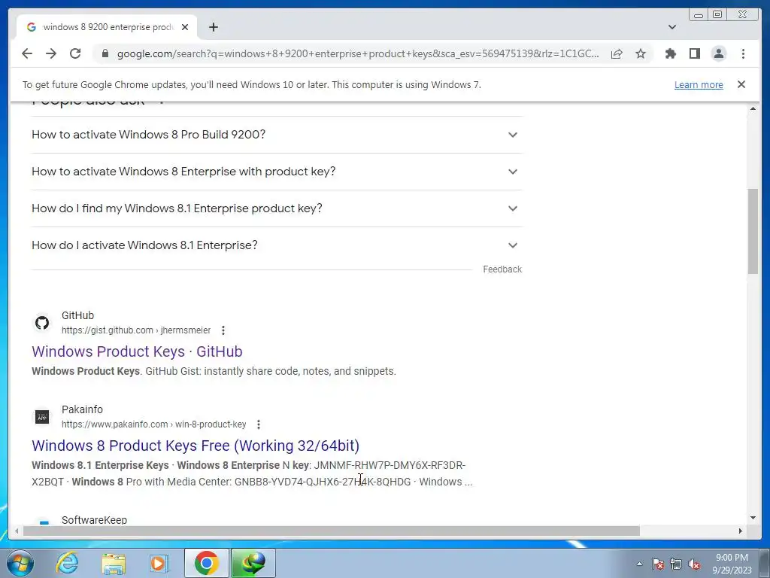Viewport: 770px width, 578px height.
Task: Launch Internet Explorer from taskbar
Action: (x=67, y=563)
